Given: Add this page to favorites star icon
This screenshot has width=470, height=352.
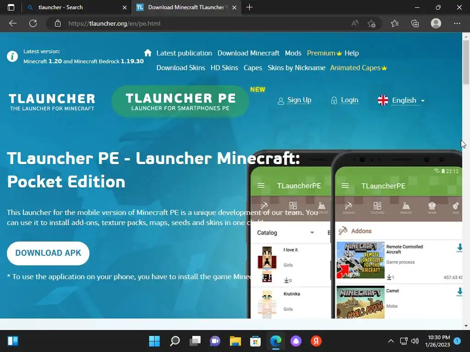Looking at the screenshot, I should click(372, 23).
